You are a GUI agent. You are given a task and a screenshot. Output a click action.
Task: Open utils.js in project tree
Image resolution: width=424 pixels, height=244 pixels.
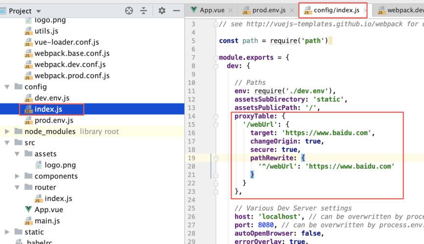point(46,31)
